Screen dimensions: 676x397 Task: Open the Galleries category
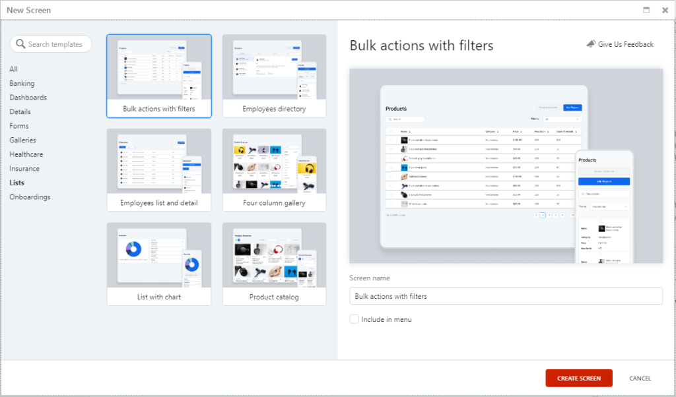(x=22, y=140)
